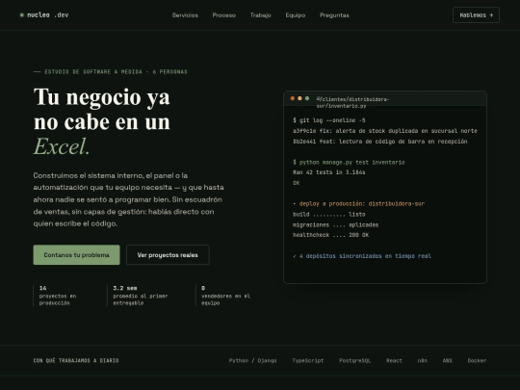The image size is (520, 390).
Task: Click the 'build .......... listo' line
Action: pos(329,214)
